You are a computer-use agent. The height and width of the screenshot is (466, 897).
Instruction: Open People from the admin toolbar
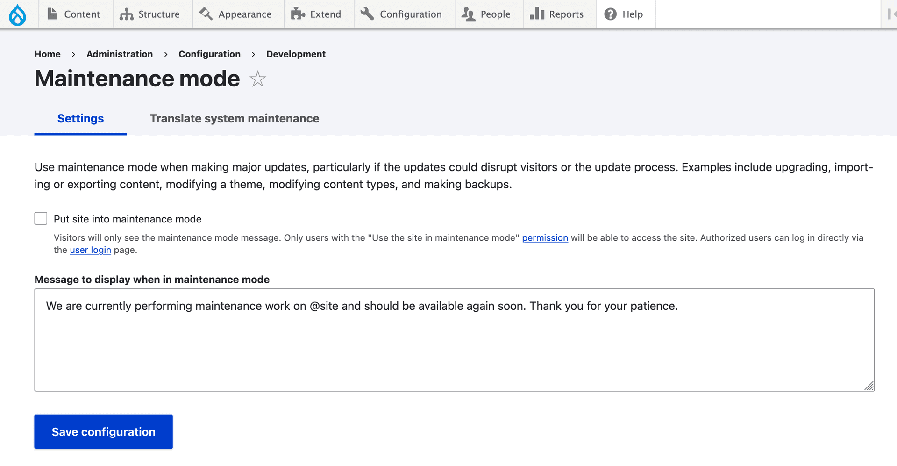pyautogui.click(x=486, y=14)
